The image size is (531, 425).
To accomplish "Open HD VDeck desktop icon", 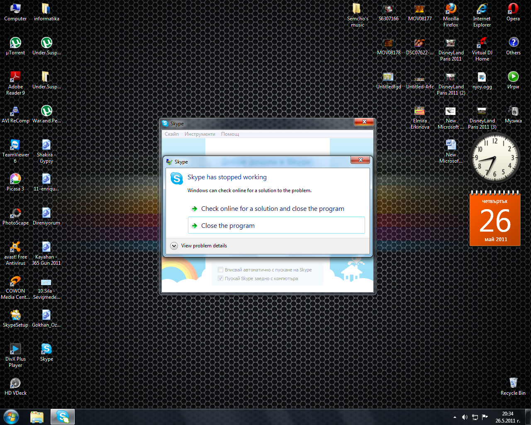I will pos(15,387).
